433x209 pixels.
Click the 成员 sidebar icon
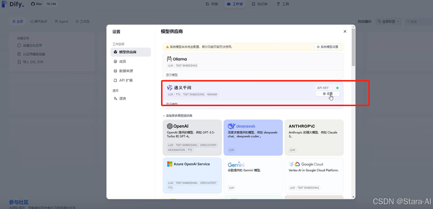coord(115,62)
